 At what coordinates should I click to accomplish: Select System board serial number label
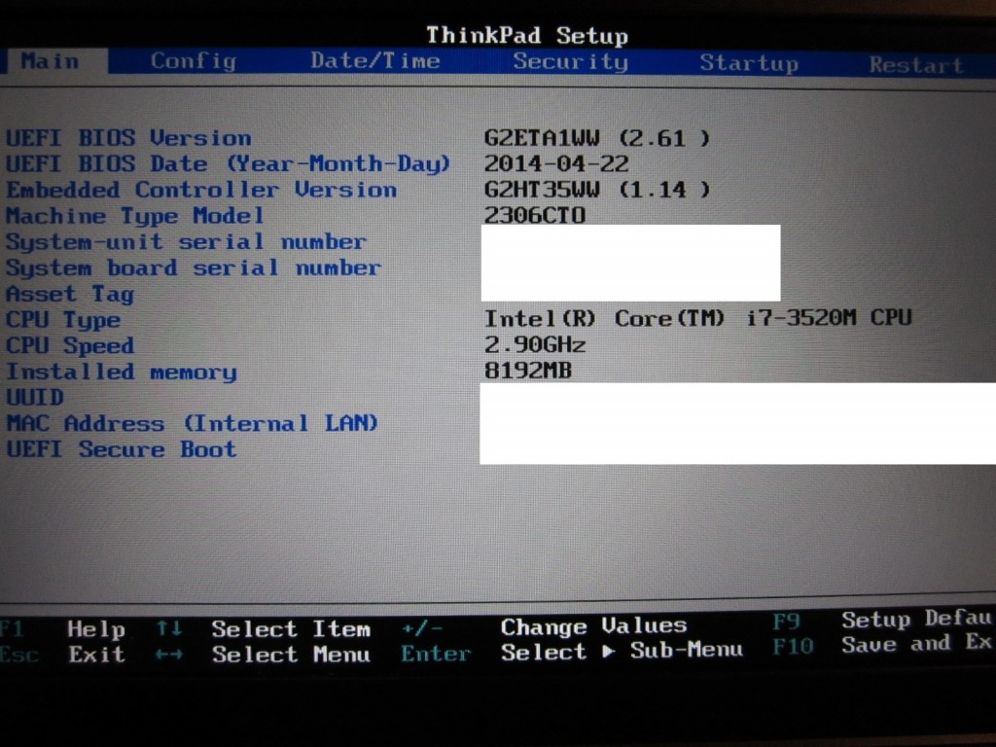pyautogui.click(x=194, y=267)
